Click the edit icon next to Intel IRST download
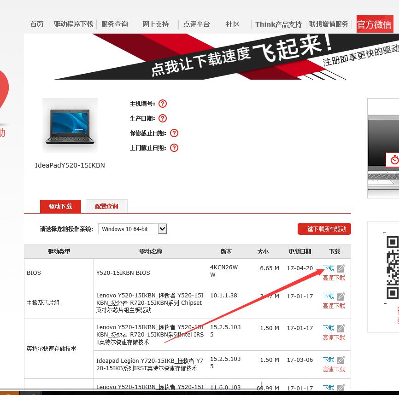This screenshot has width=399, height=395. pyautogui.click(x=341, y=328)
